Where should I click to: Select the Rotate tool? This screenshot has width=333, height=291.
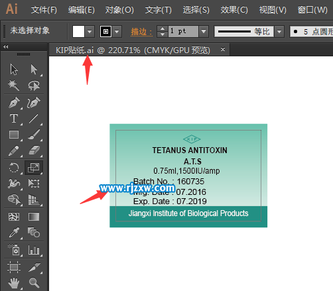[14, 168]
